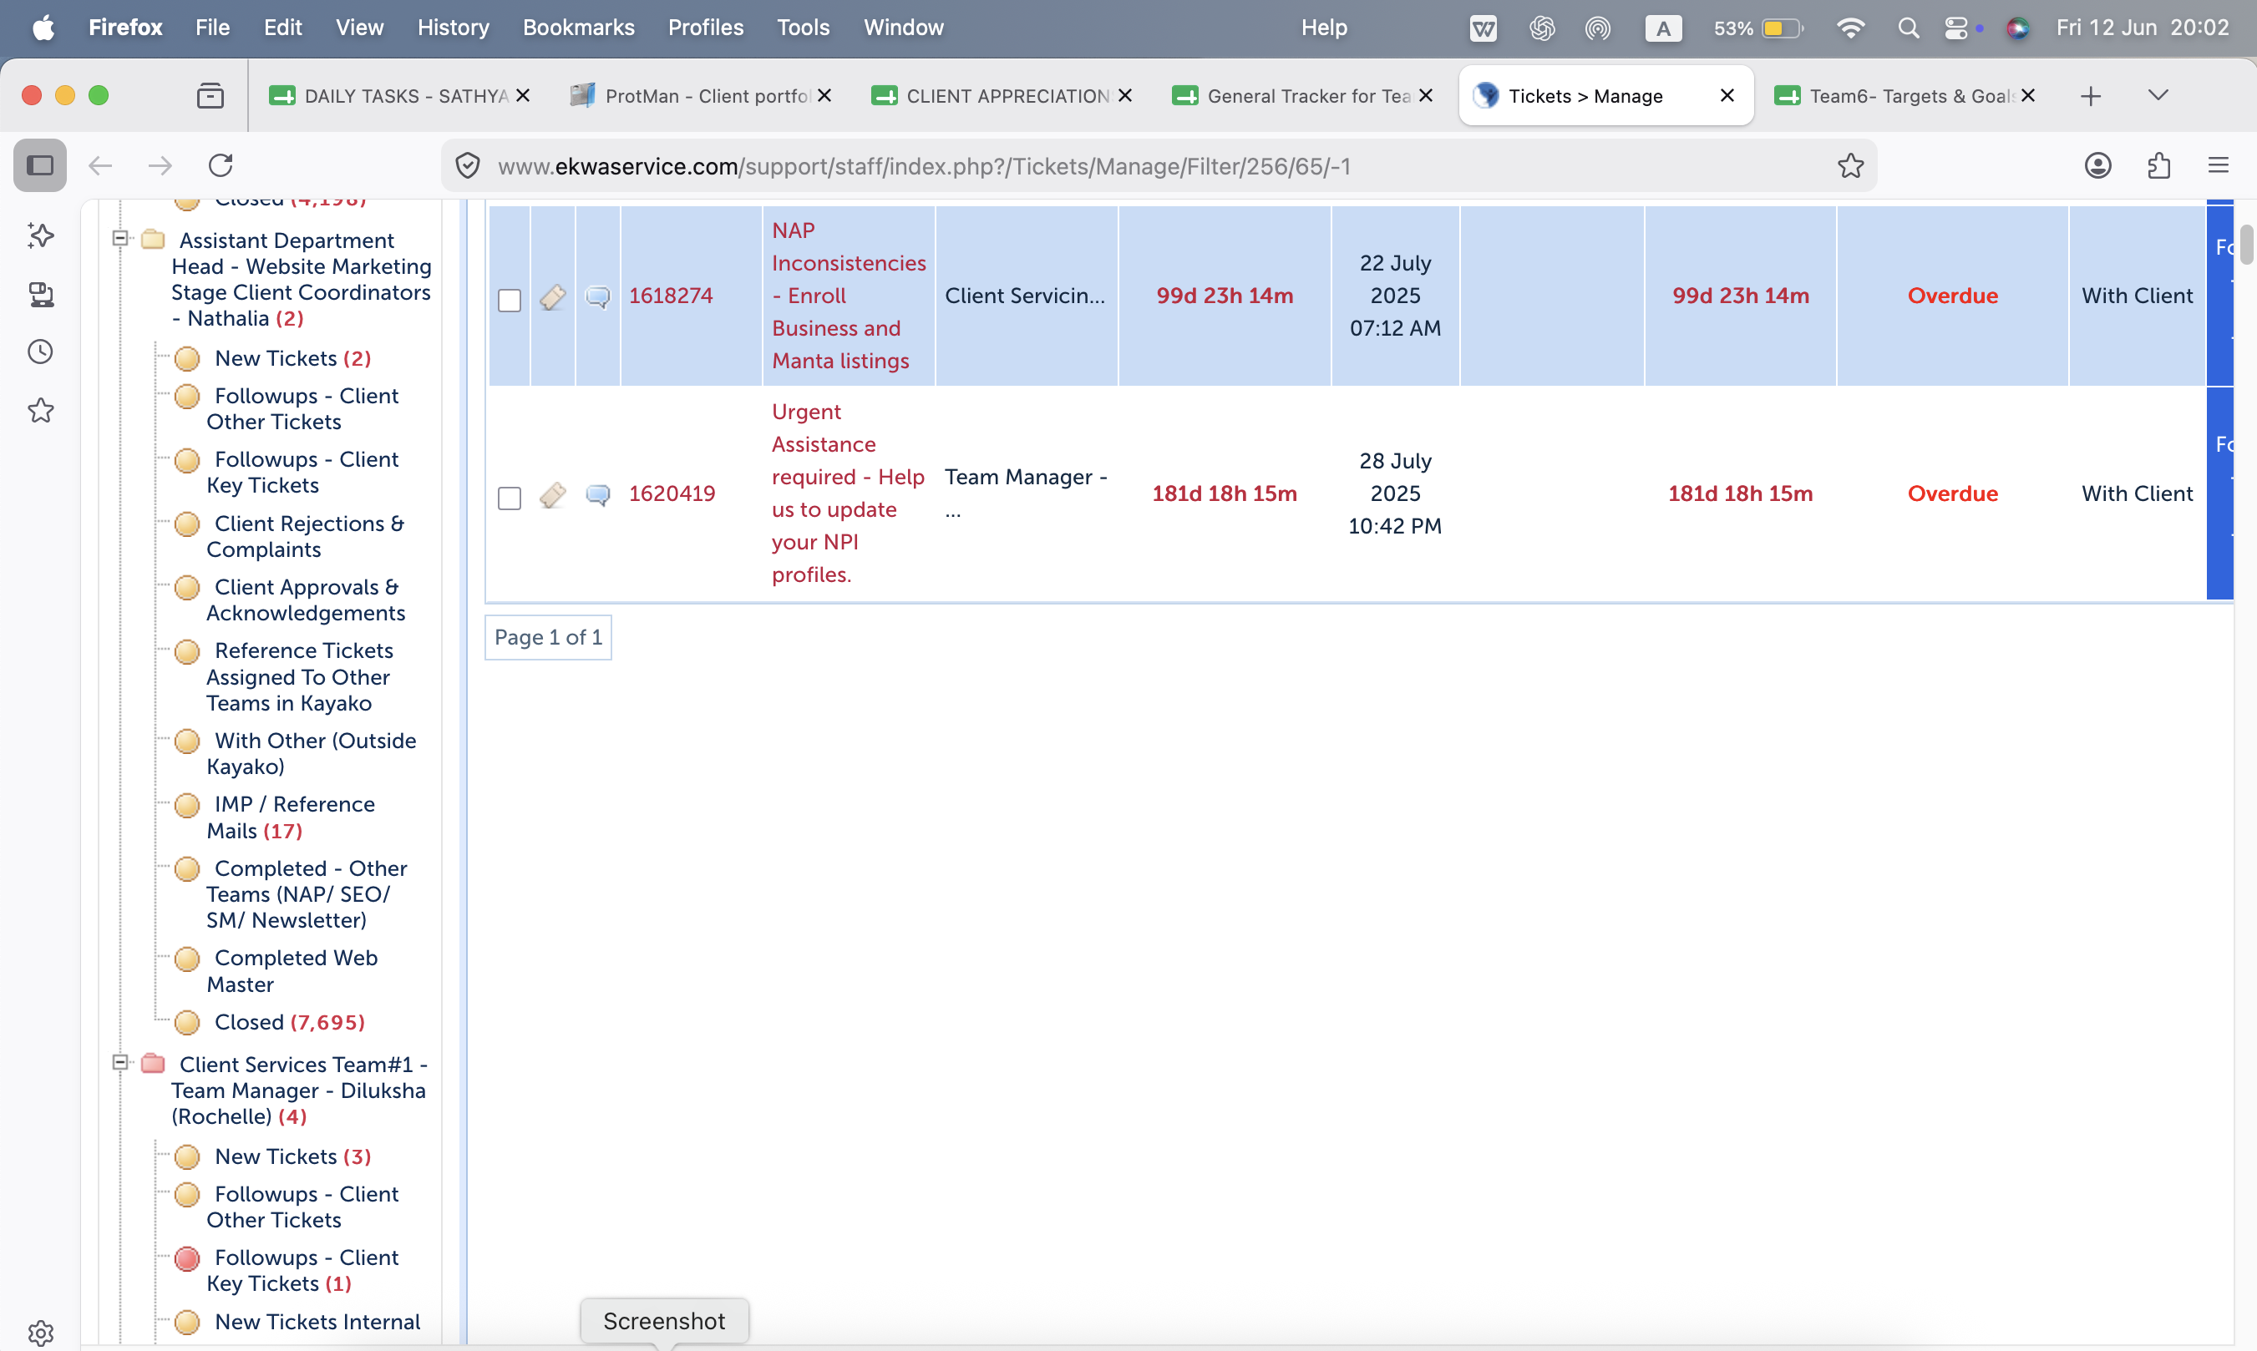Click the reply bubble icon for ticket 1620419
This screenshot has width=2257, height=1351.
coord(597,494)
